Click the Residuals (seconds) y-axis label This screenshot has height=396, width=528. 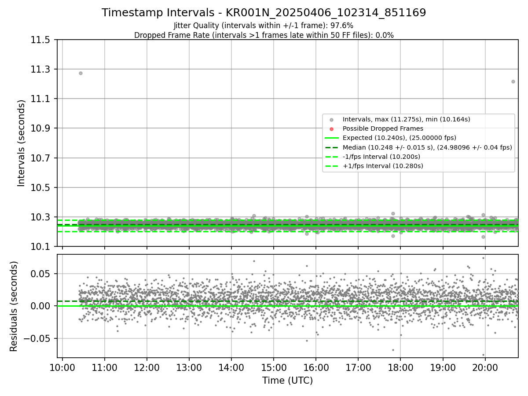tap(14, 306)
